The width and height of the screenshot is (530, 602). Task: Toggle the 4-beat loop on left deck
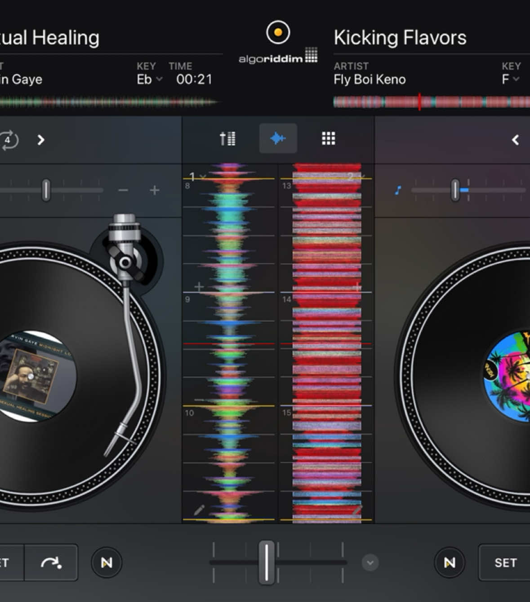8,140
